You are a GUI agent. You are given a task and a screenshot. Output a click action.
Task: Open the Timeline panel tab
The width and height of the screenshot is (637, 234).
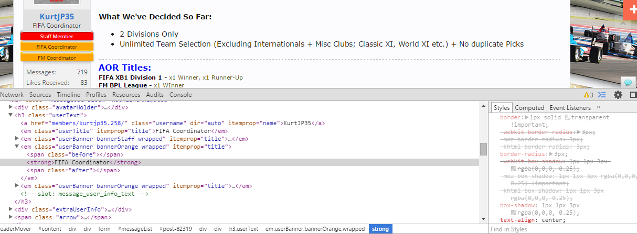[68, 95]
